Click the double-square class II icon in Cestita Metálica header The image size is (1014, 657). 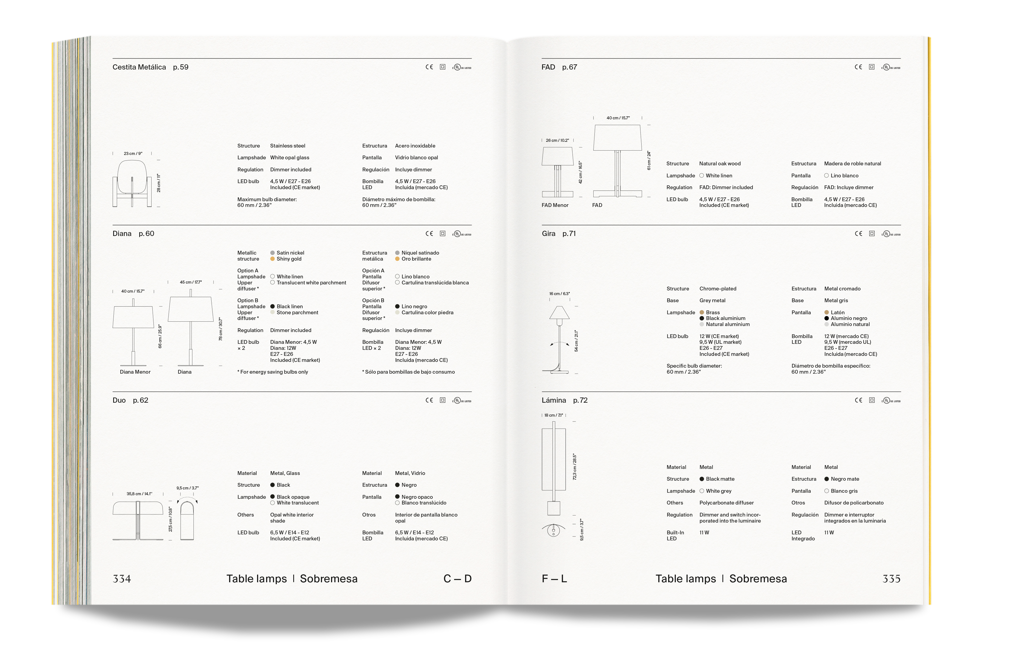tap(443, 67)
